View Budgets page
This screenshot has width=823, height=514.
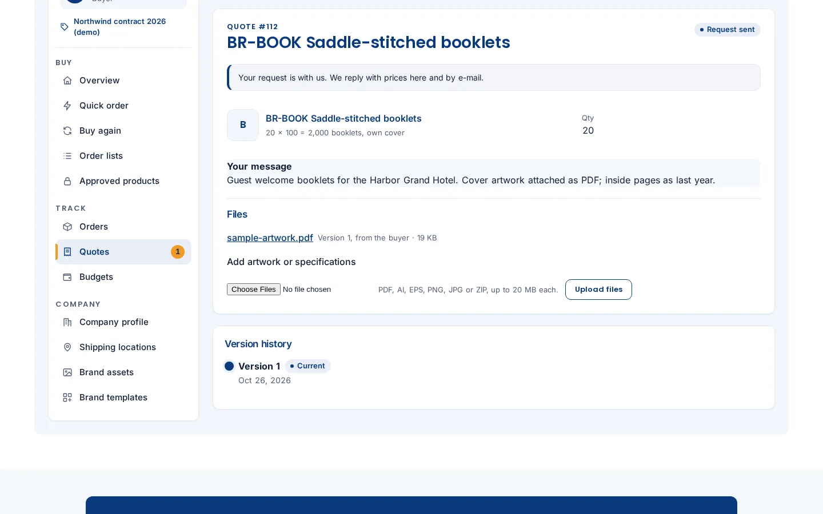tap(123, 277)
